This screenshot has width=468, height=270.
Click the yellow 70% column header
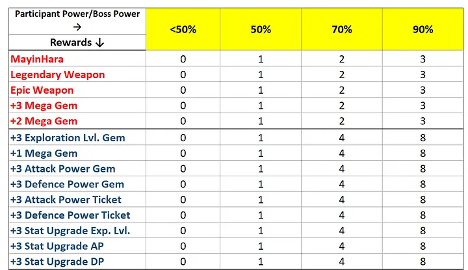pyautogui.click(x=342, y=29)
